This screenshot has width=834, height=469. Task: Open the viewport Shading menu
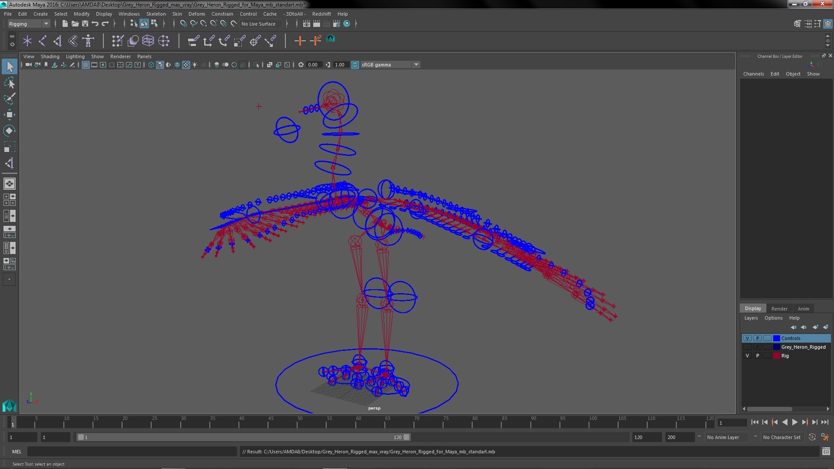[x=50, y=56]
